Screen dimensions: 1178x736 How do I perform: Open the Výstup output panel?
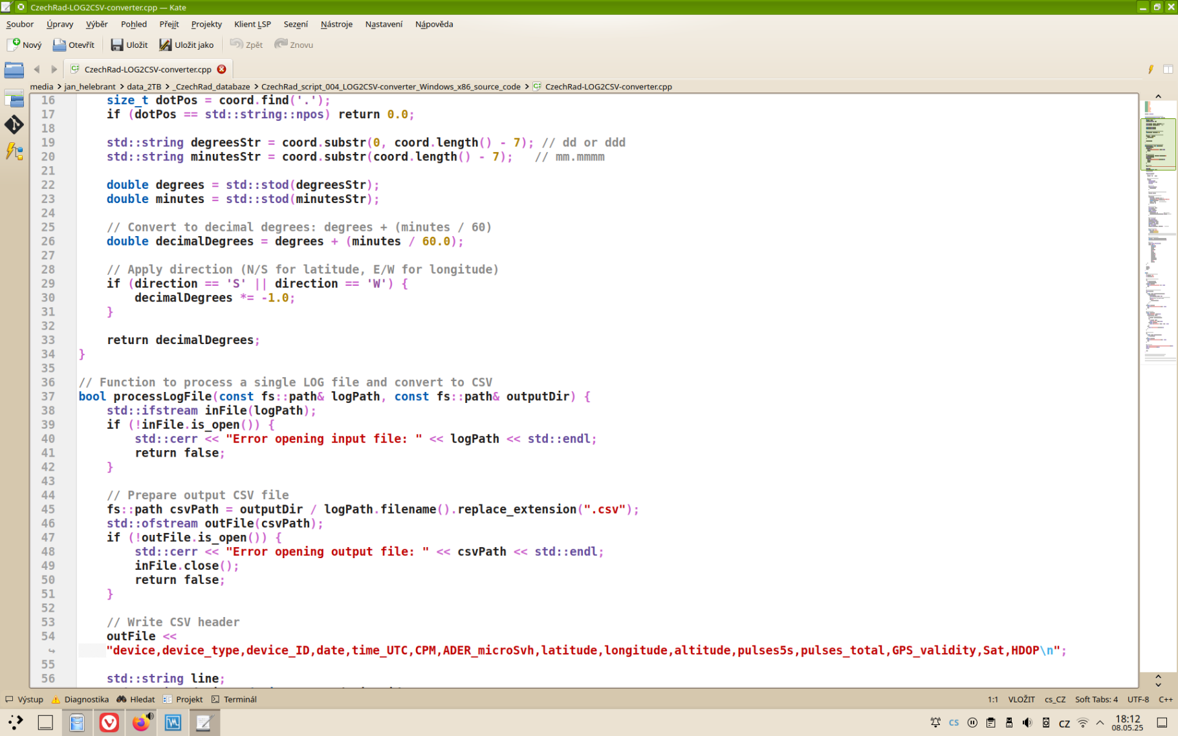click(x=24, y=699)
